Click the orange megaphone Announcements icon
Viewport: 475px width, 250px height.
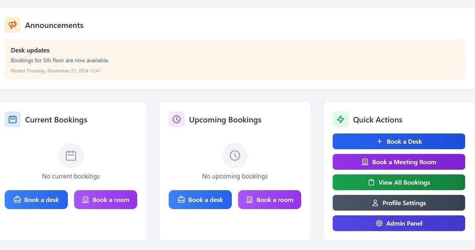(x=13, y=25)
